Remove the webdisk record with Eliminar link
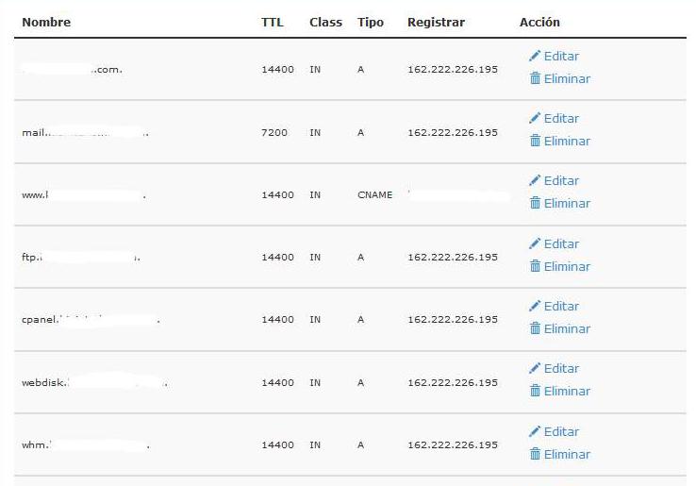The width and height of the screenshot is (696, 486). tap(567, 391)
